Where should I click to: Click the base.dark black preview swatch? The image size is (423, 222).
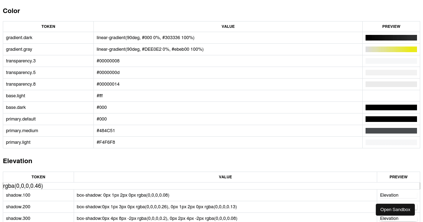coord(391,107)
